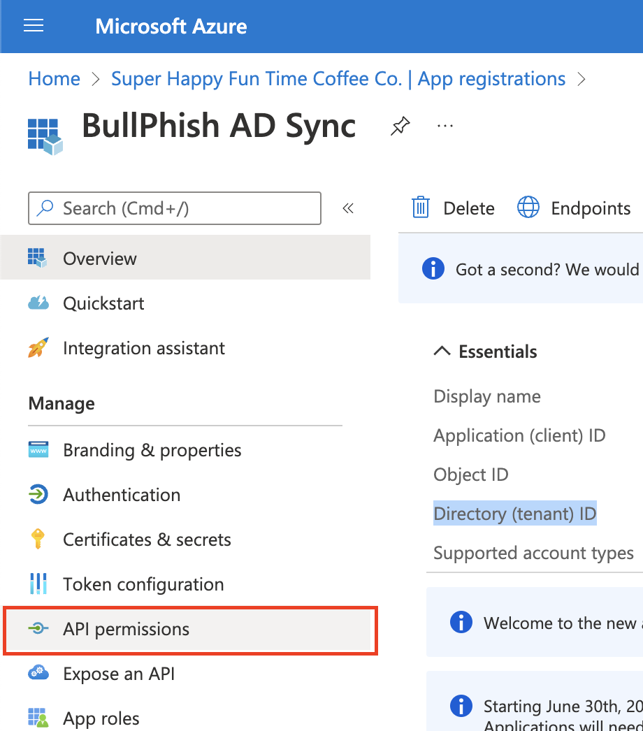
Task: Open the more options ellipsis
Action: (x=445, y=126)
